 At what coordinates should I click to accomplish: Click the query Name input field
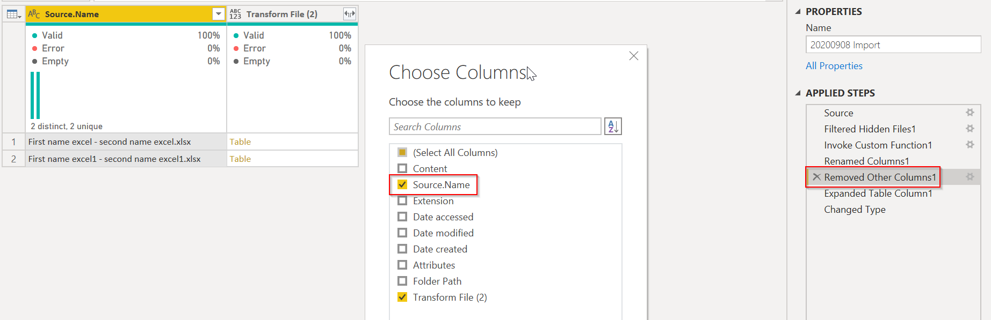pyautogui.click(x=893, y=44)
